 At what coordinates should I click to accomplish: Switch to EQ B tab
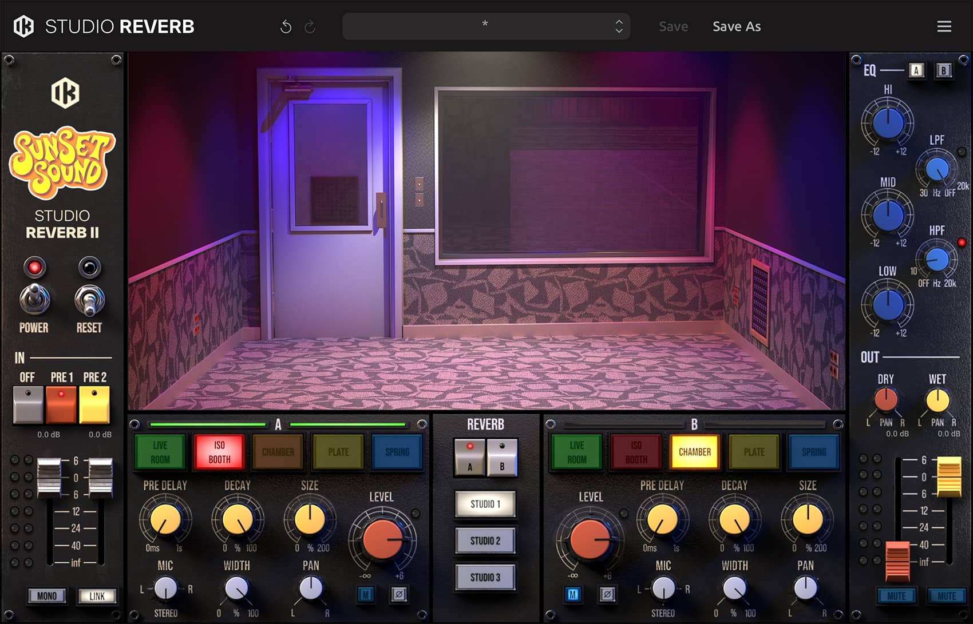tap(943, 70)
